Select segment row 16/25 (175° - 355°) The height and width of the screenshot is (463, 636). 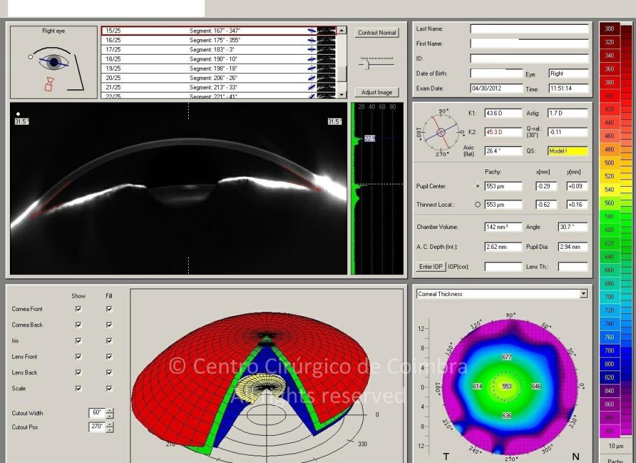[218, 40]
